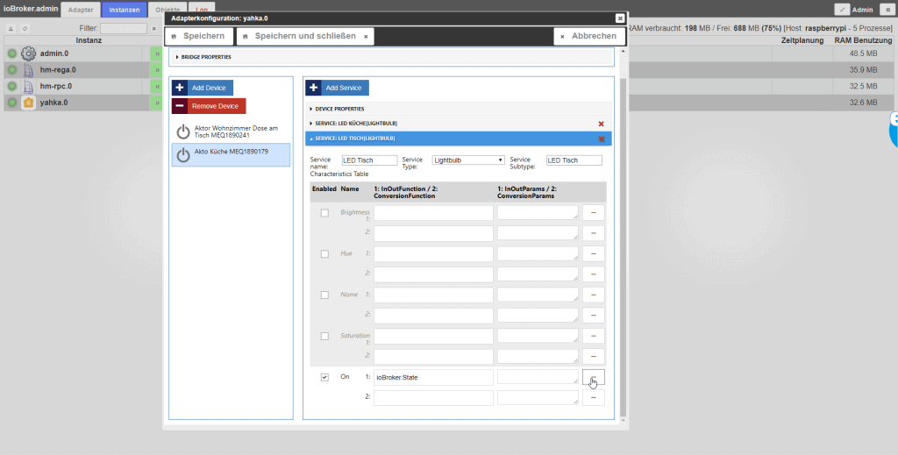Expand the Bridge Properties section
This screenshot has height=455, width=898.
(x=391, y=57)
